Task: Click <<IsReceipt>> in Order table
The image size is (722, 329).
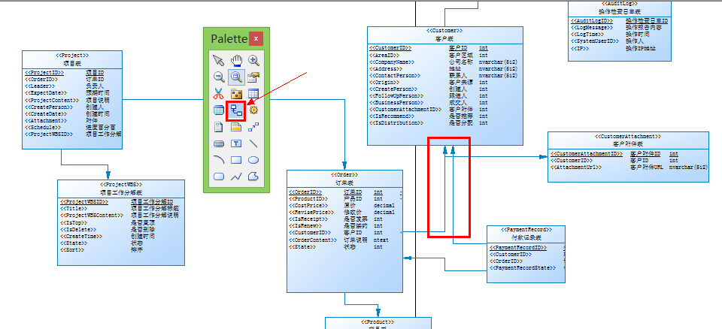Action: (x=308, y=219)
